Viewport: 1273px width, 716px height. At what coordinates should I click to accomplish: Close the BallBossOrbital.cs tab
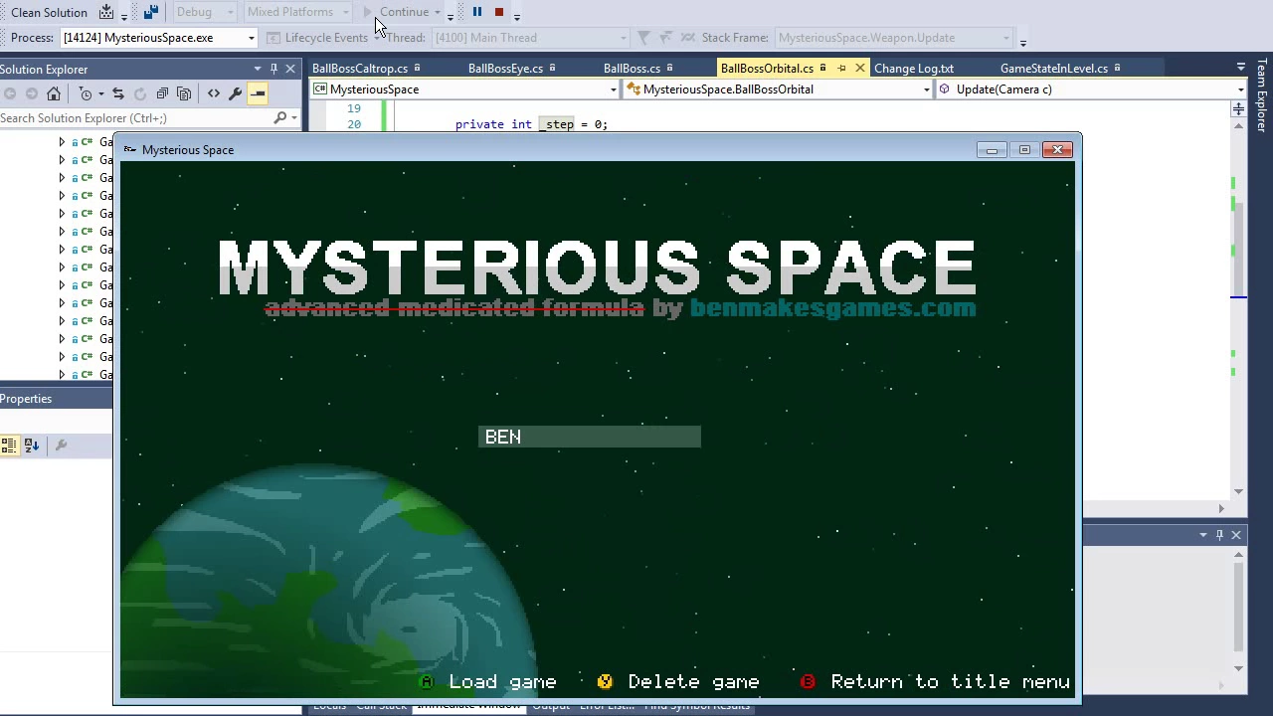(x=860, y=69)
